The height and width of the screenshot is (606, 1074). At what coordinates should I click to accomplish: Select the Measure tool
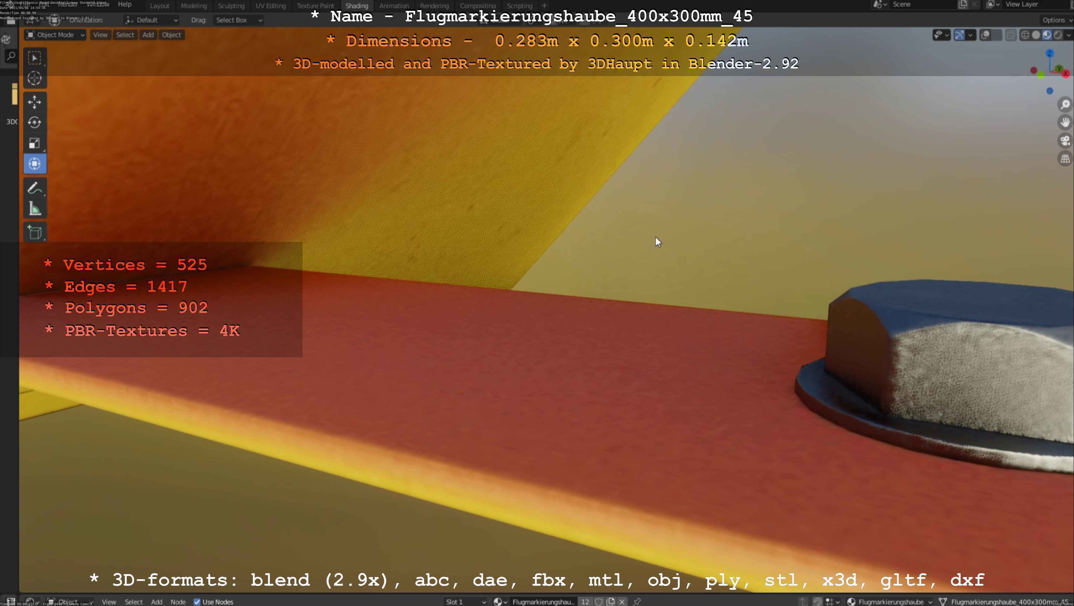(35, 209)
